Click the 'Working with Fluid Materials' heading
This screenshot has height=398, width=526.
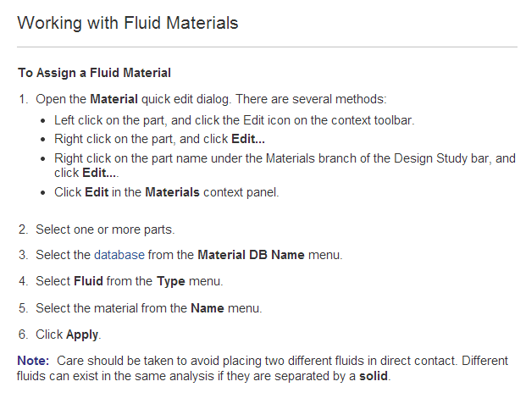(128, 24)
